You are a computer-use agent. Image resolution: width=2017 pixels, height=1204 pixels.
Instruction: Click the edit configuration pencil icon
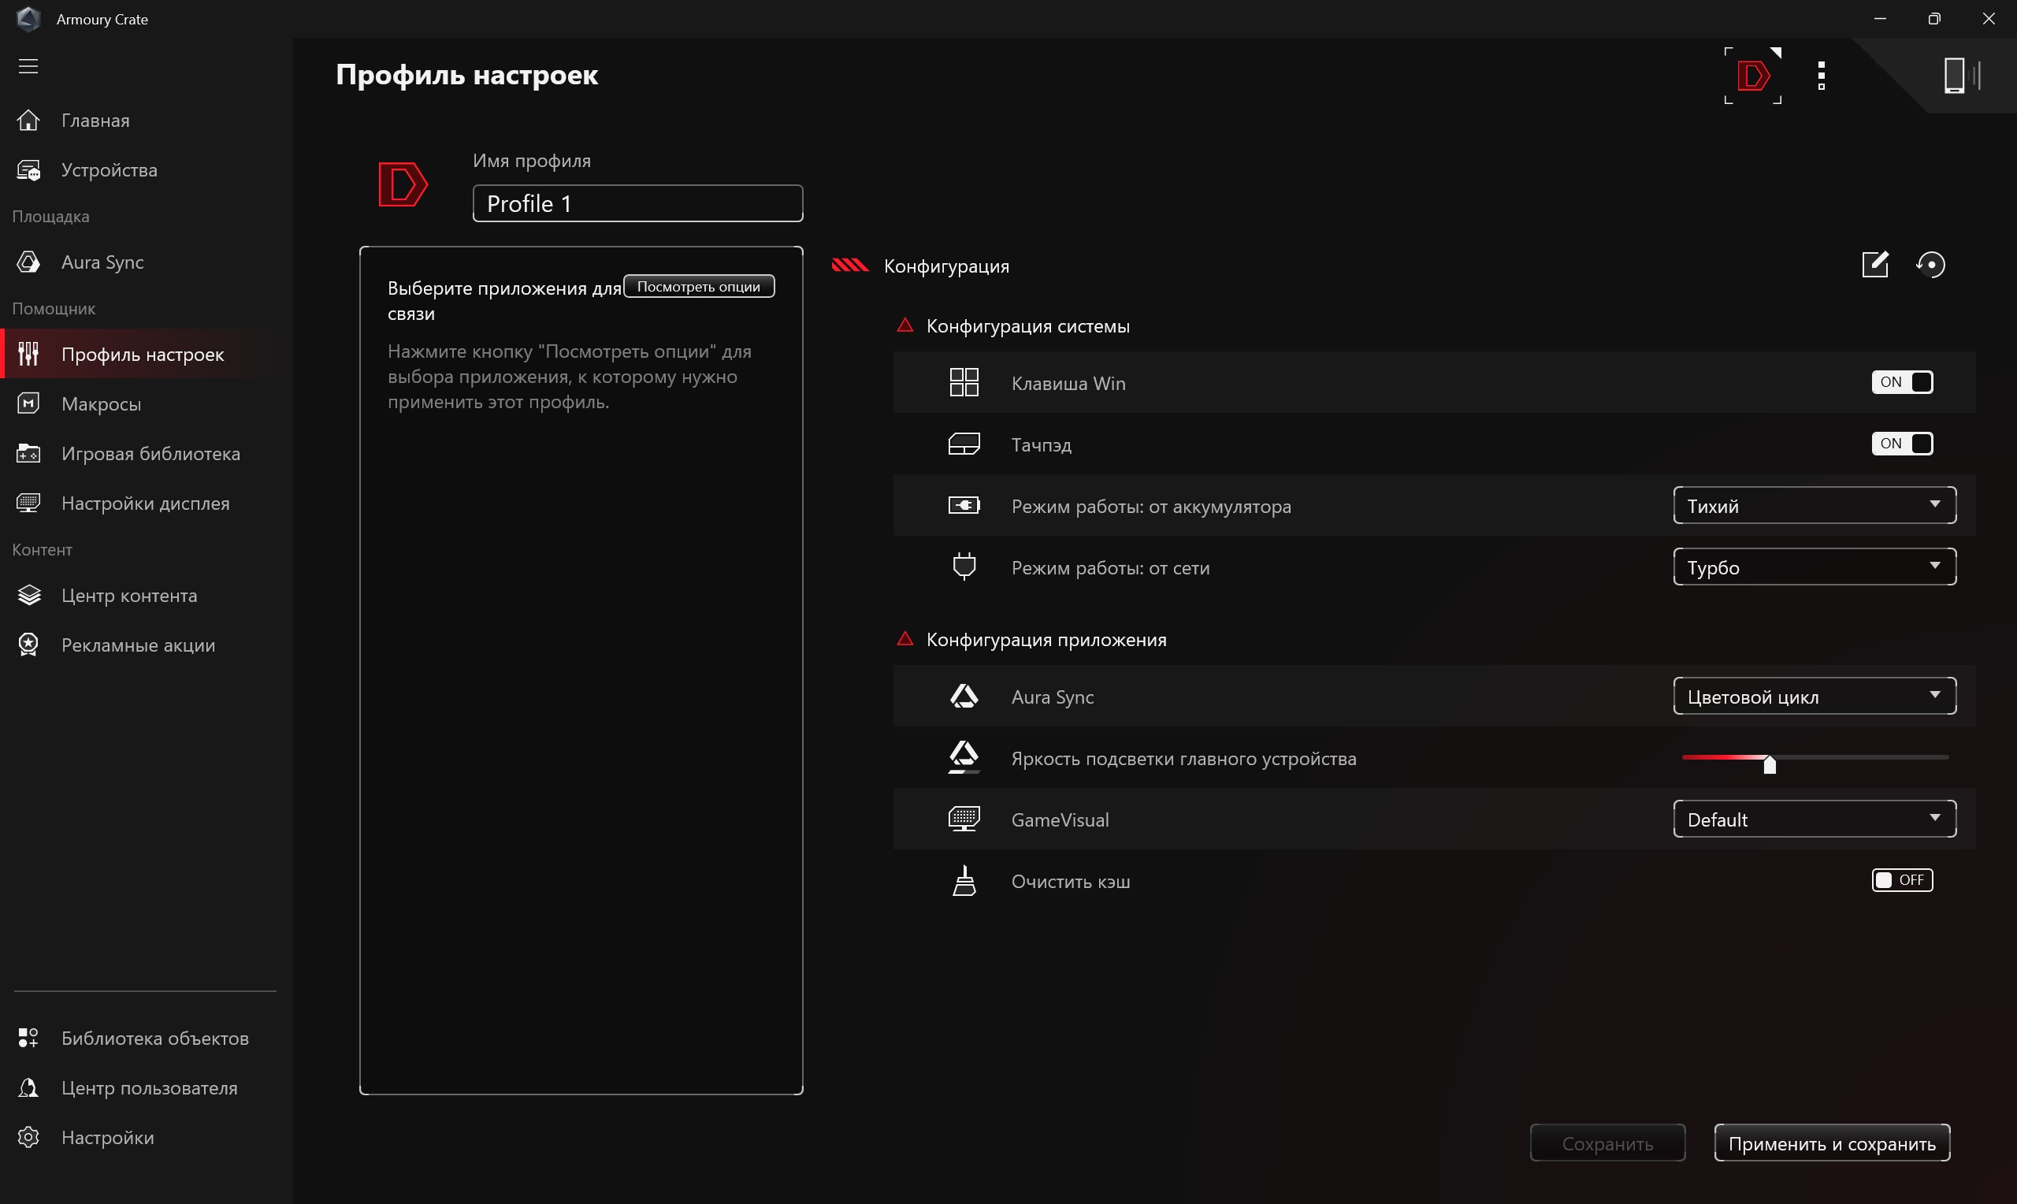pyautogui.click(x=1875, y=264)
